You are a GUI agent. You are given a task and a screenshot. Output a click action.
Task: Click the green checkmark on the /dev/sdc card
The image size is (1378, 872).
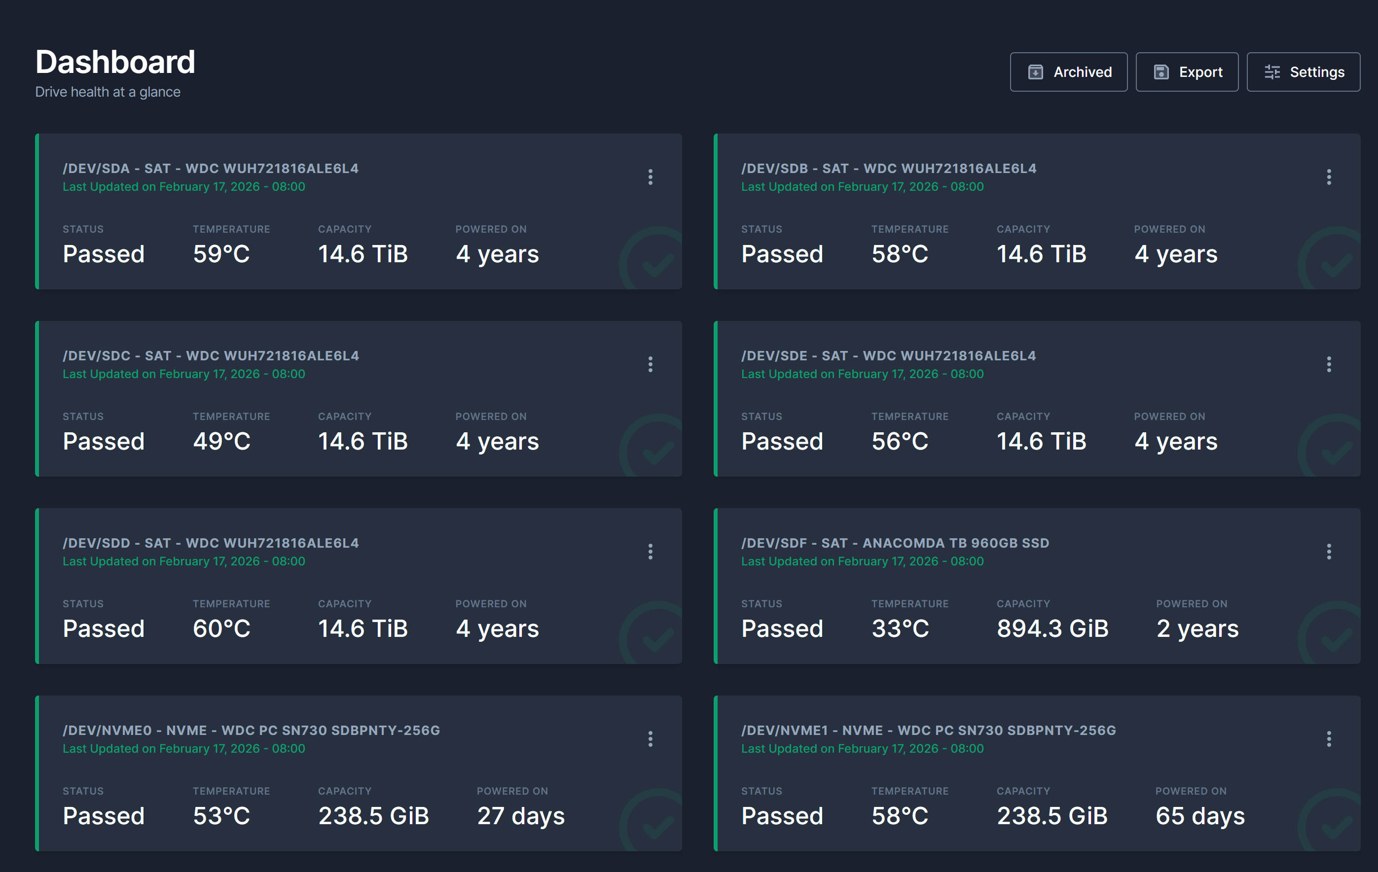coord(657,452)
